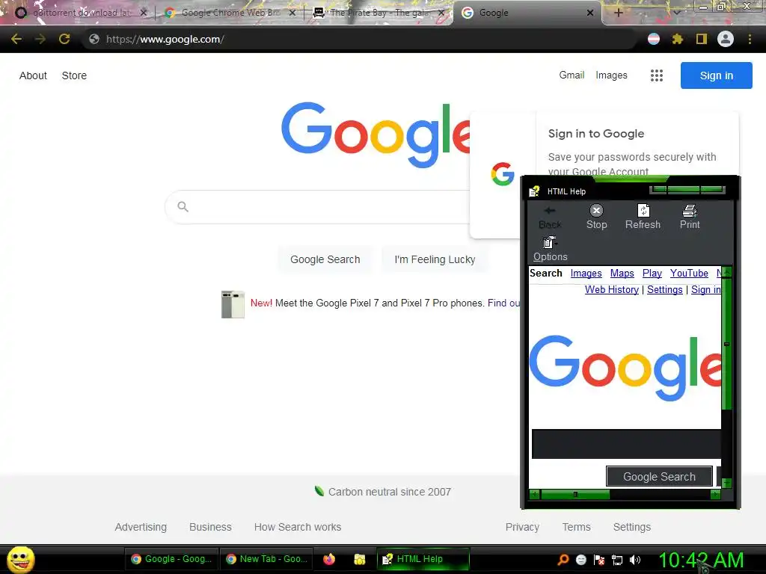
Task: Open Chrome profile avatar menu
Action: pyautogui.click(x=726, y=39)
